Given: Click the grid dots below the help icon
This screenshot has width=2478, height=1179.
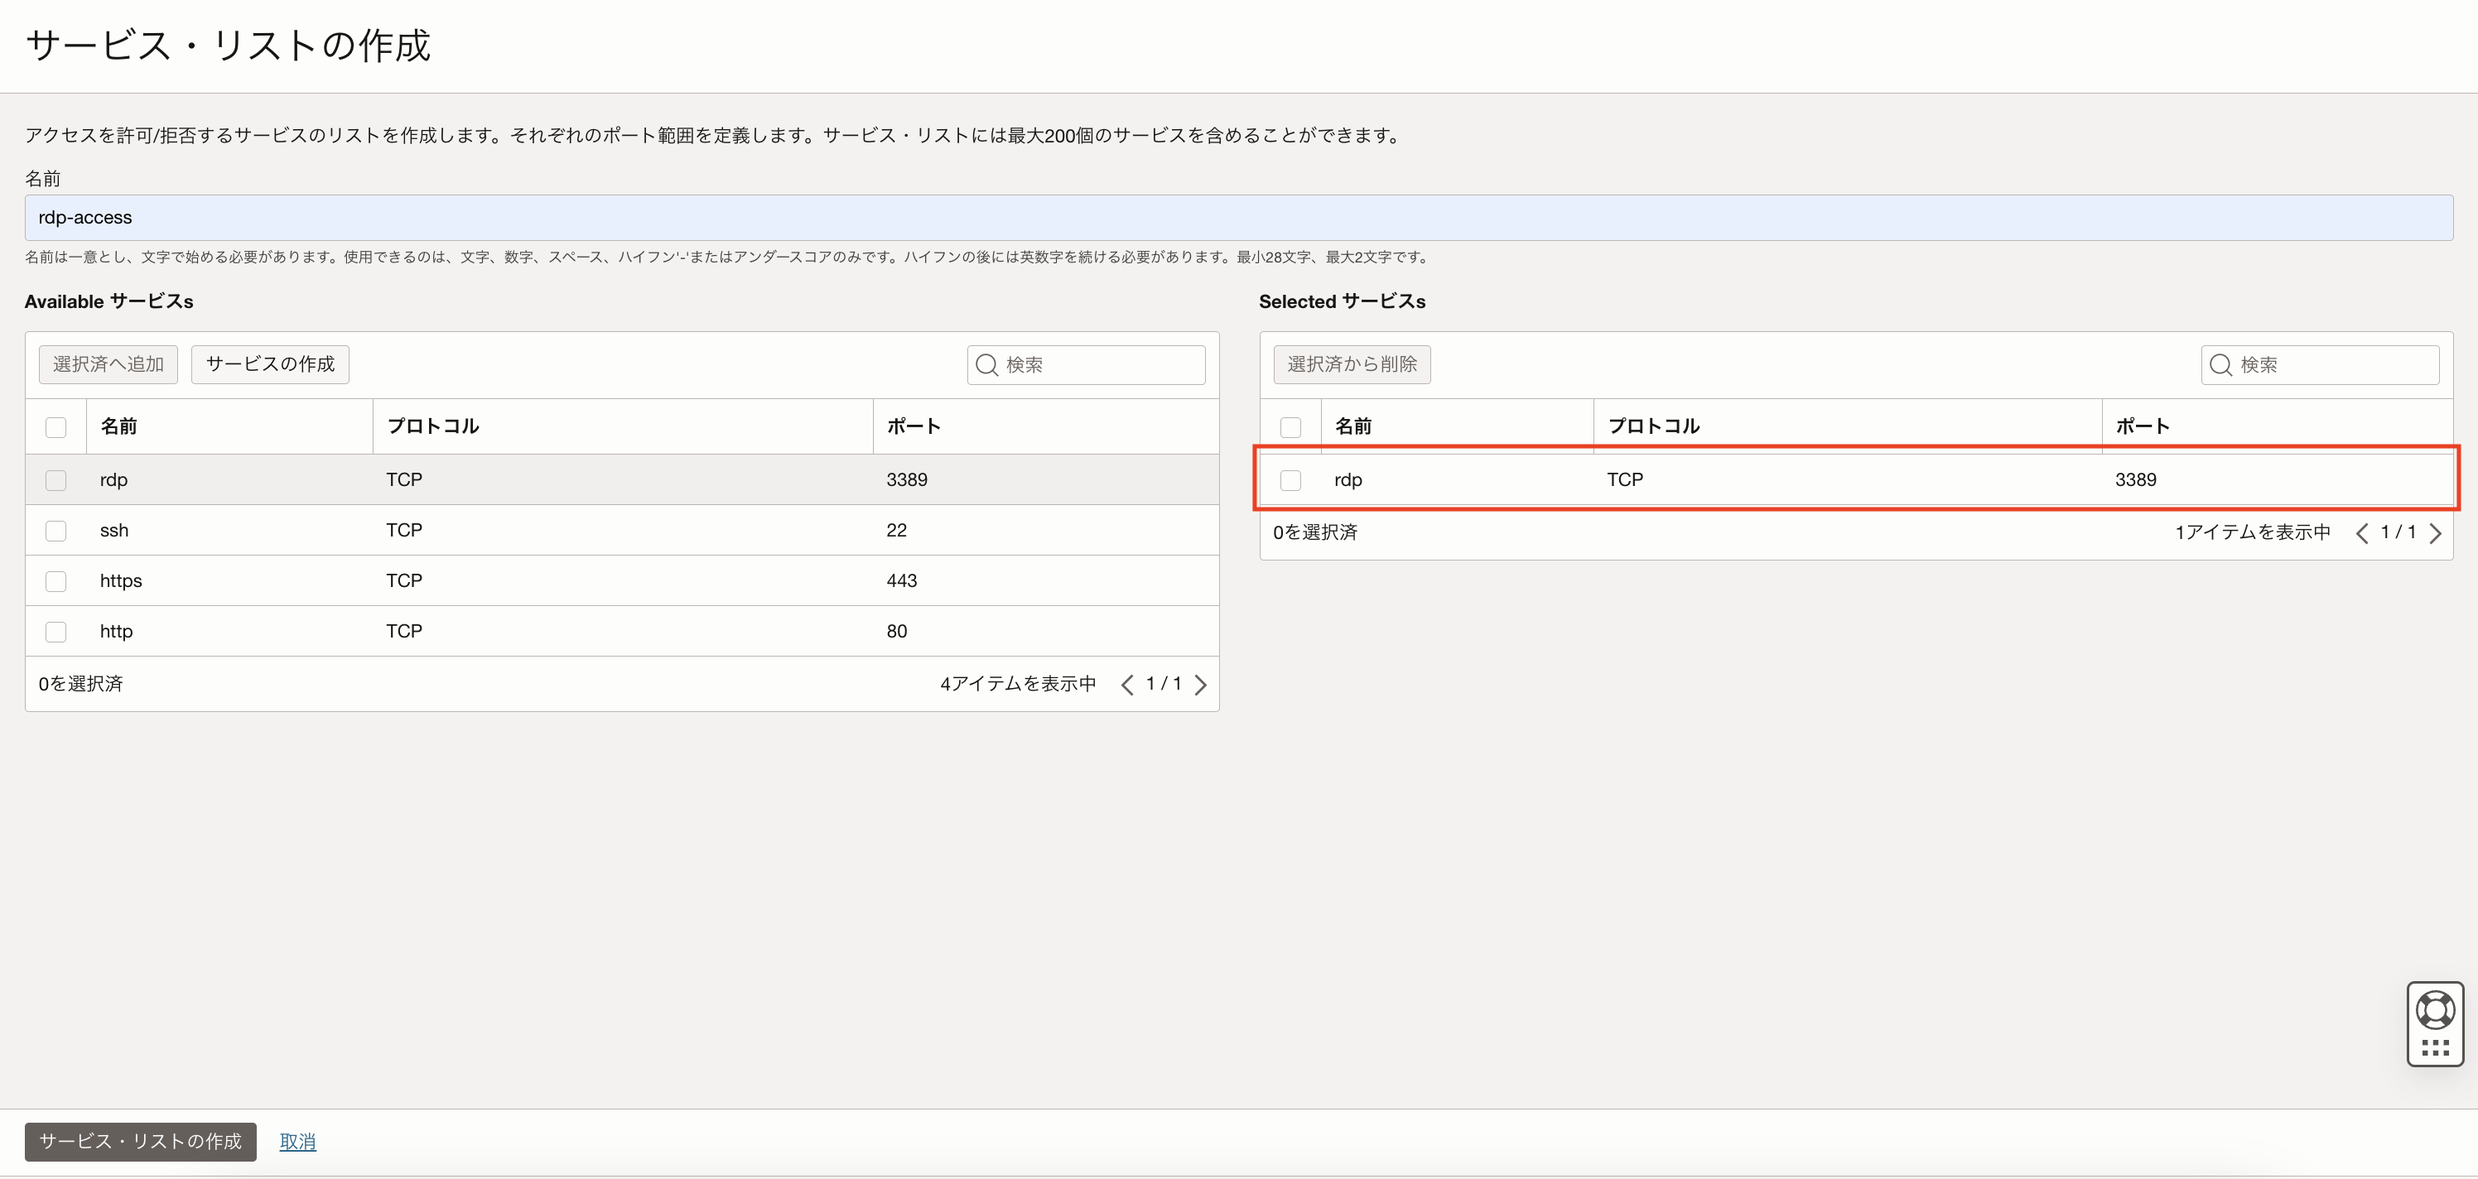Looking at the screenshot, I should pos(2435,1048).
